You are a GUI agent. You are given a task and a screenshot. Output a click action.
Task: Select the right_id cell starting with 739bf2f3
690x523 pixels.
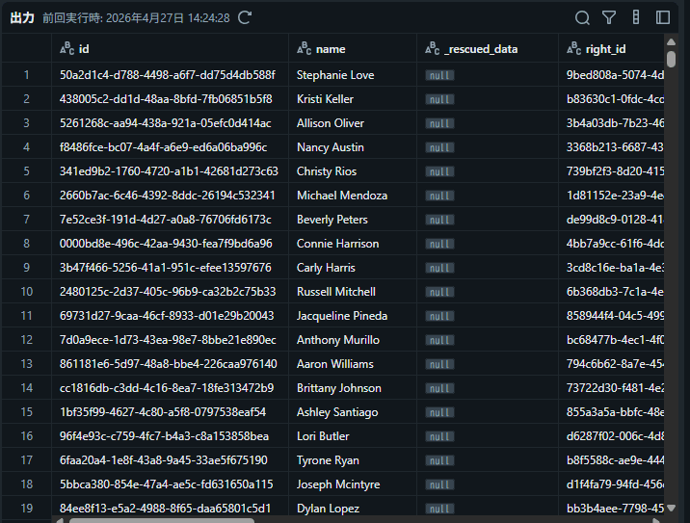(x=611, y=171)
